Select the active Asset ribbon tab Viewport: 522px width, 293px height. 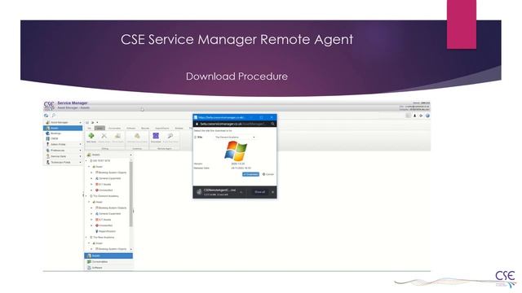point(100,129)
